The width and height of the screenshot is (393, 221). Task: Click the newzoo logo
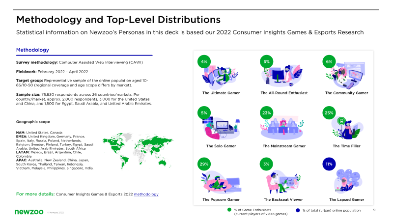pos(29,212)
